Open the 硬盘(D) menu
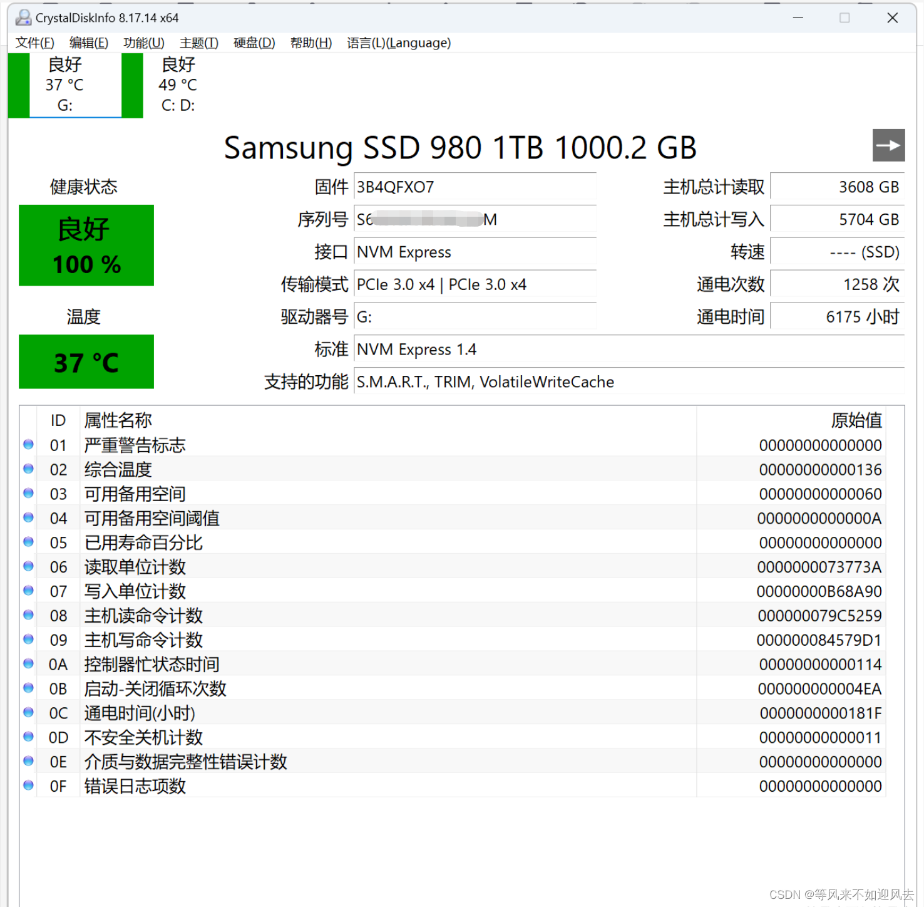 [x=254, y=43]
